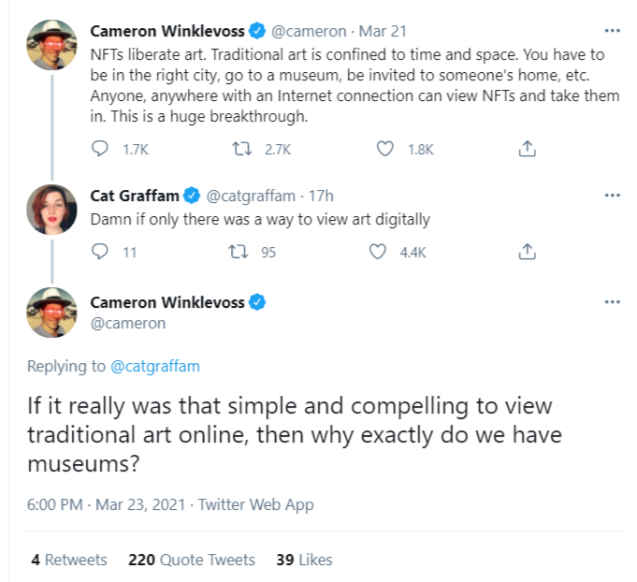Screen dimensions: 637x582
Task: Retweet Cat Graffam's tweet with 95 retweets
Action: tap(239, 251)
